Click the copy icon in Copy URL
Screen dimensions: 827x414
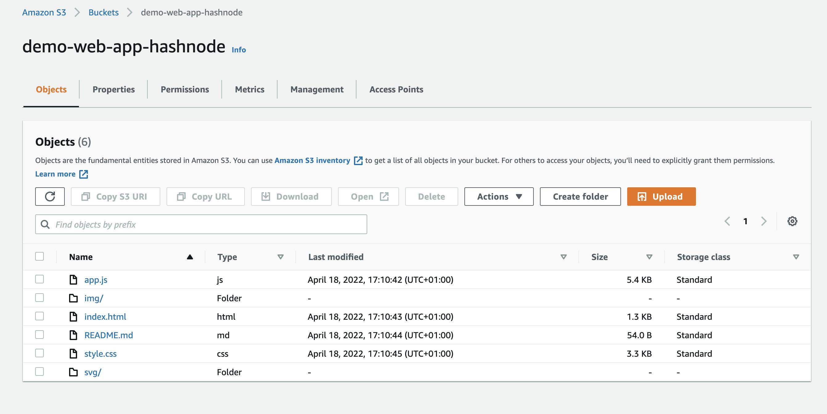tap(181, 197)
